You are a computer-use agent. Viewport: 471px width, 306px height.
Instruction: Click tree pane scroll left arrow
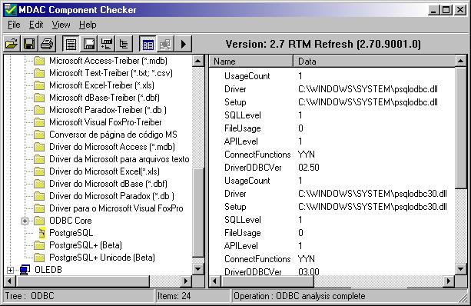coord(10,281)
